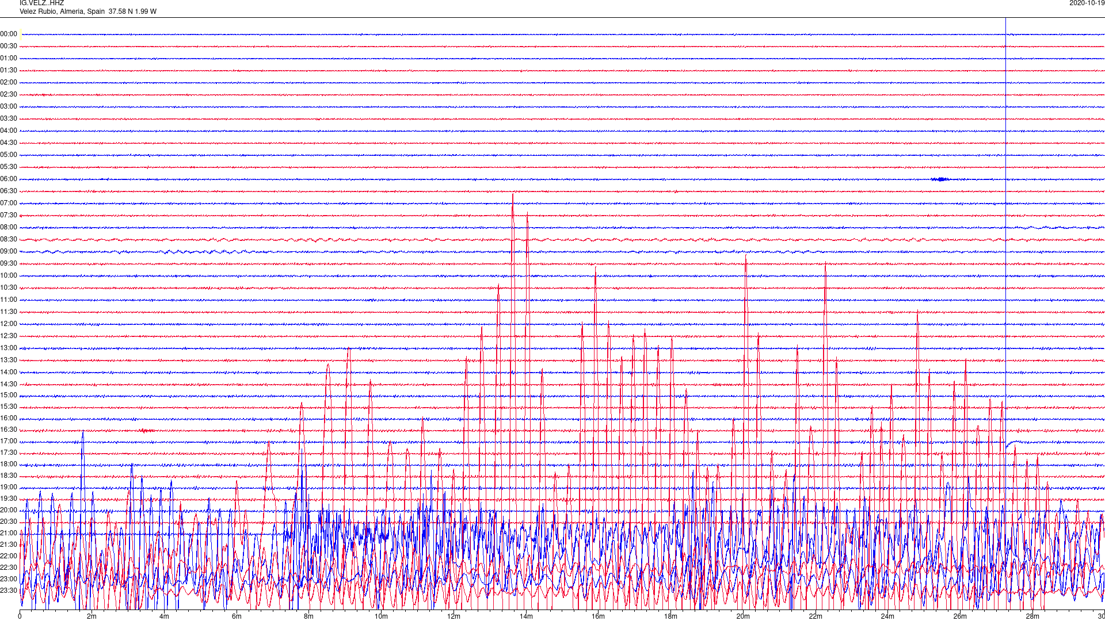
Task: Select the 12:00 time row label
Action: pyautogui.click(x=9, y=324)
